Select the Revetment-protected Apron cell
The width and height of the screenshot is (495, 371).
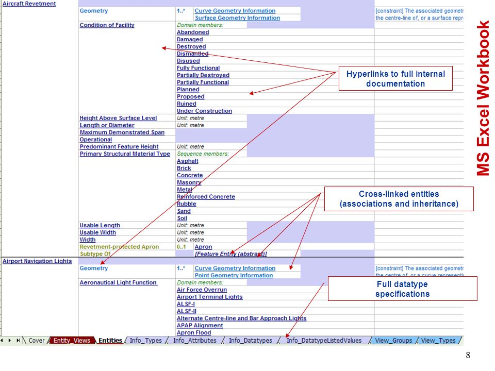point(127,247)
